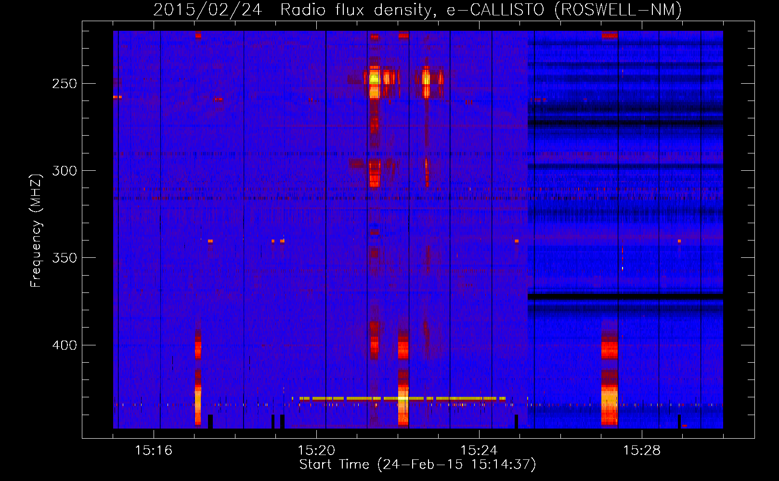This screenshot has height=481, width=779.
Task: Click the plot title with the 2015/02/24 date
Action: coord(417,10)
